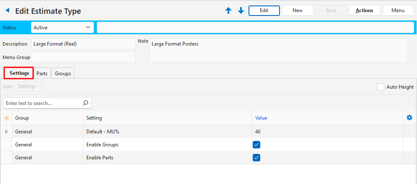
Task: Switch to the Groups tab
Action: (63, 74)
